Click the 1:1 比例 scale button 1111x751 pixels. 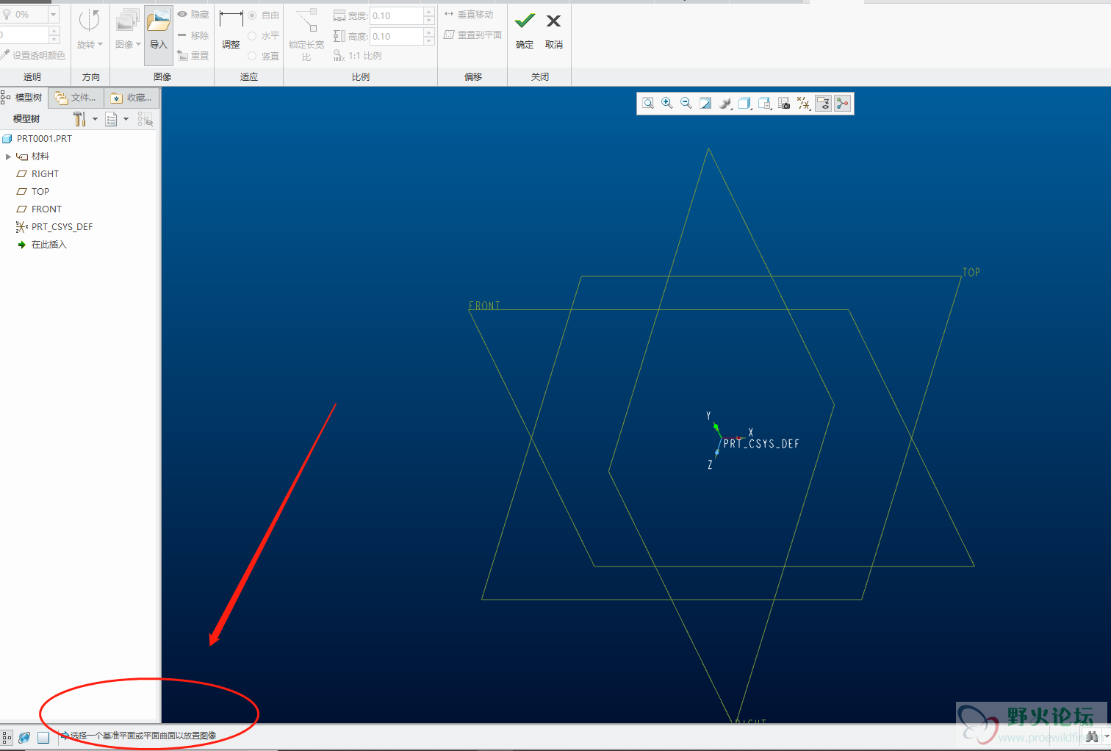click(x=357, y=56)
